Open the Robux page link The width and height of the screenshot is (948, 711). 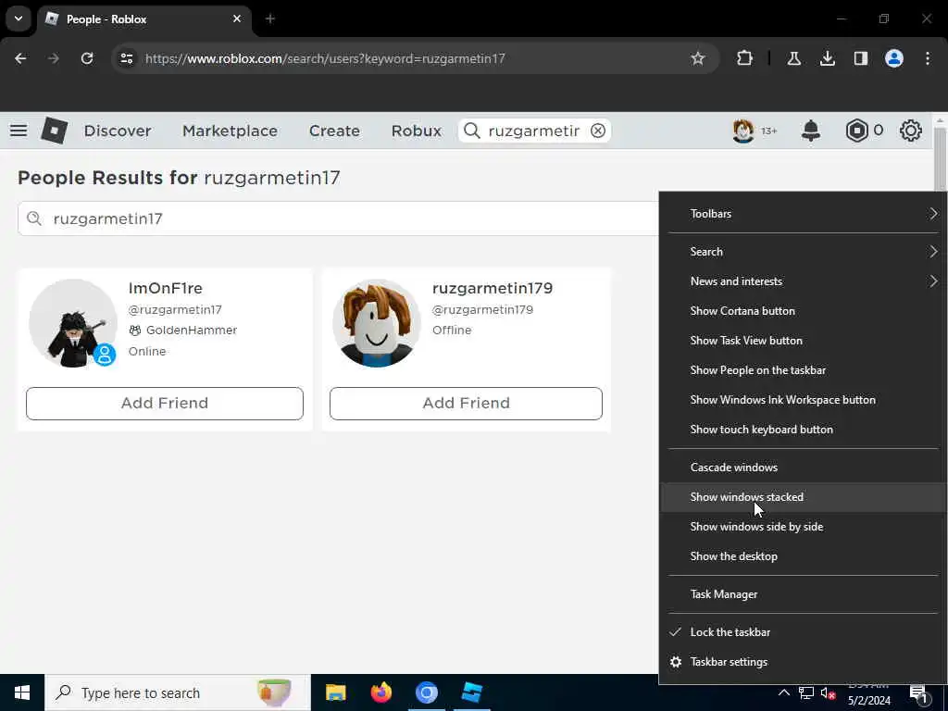tap(416, 131)
